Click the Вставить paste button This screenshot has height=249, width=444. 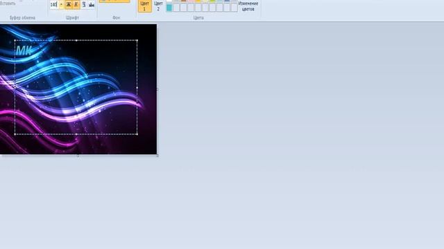tap(8, 3)
